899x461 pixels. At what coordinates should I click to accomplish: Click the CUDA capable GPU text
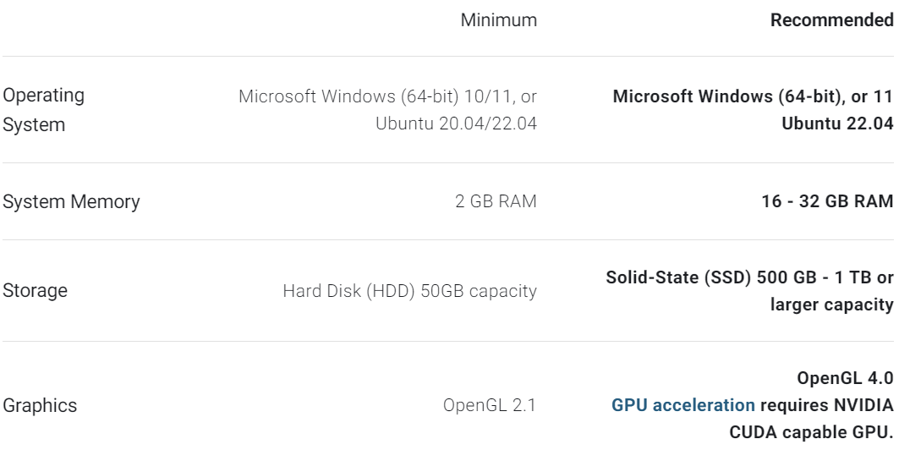811,432
